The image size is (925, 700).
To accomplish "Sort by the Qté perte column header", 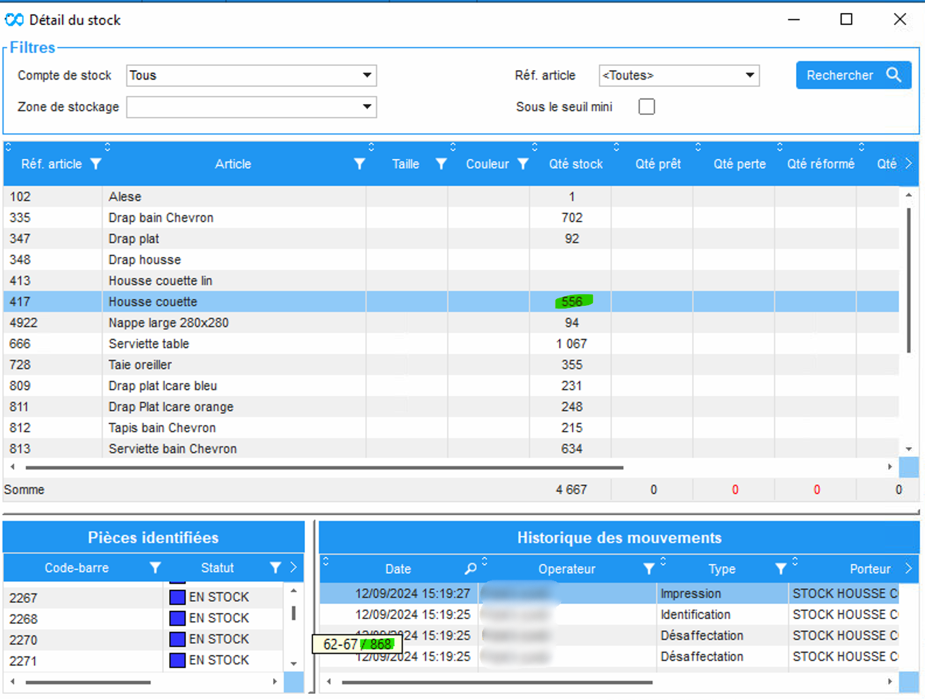I will coord(740,164).
